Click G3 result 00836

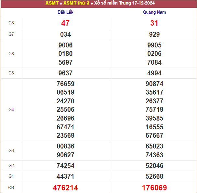coord(66,146)
